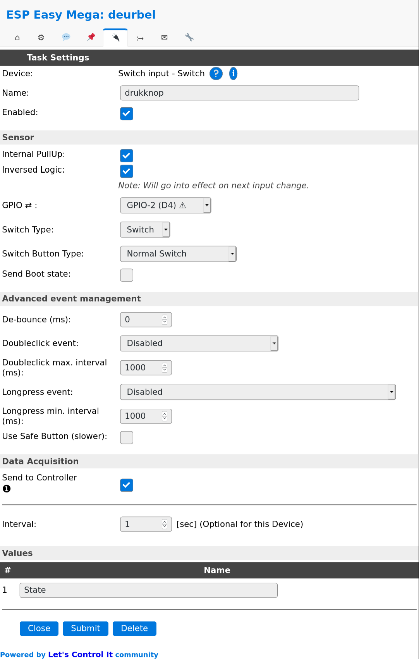
Task: Open the Main home tab icon
Action: point(17,38)
